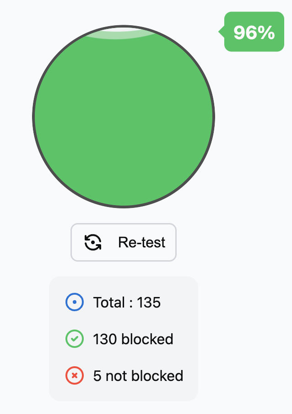The image size is (292, 414).
Task: Click the pointer arrow of the 96% badge
Action: (222, 32)
